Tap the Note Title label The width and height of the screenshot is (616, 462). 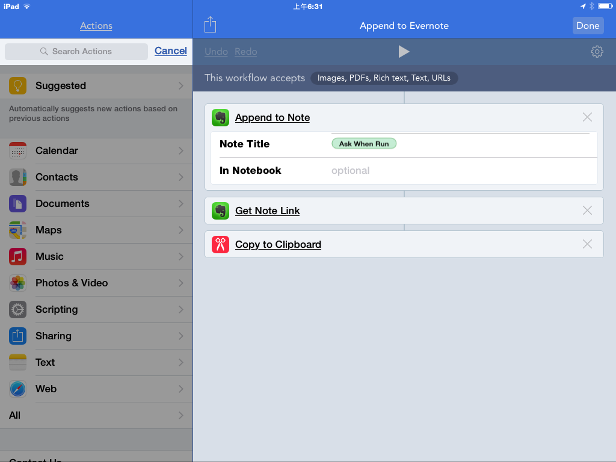pos(244,144)
